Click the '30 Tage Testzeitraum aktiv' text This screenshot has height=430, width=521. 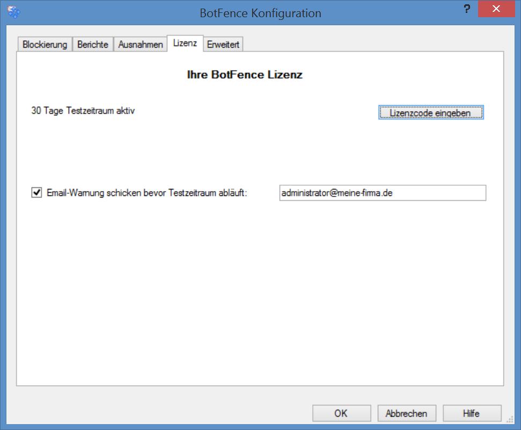click(x=83, y=111)
